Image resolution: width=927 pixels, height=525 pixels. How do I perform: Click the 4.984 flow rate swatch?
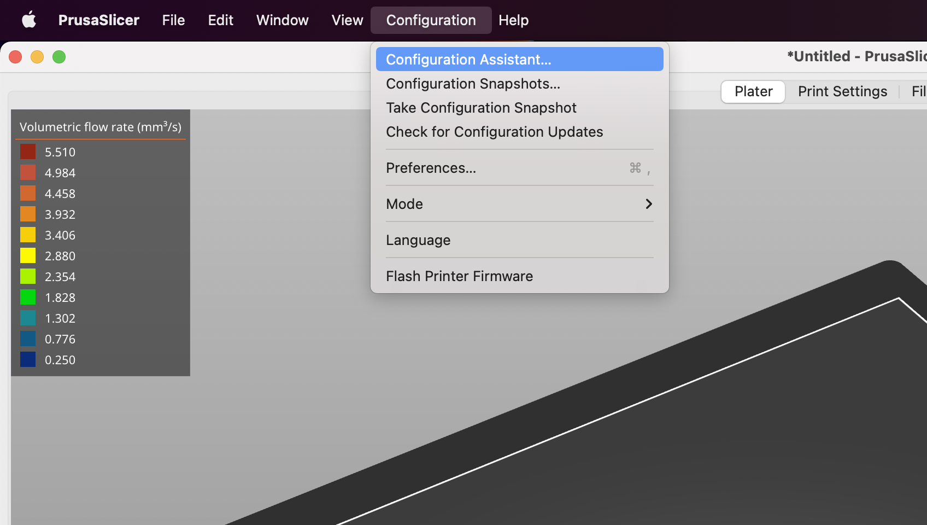coord(28,172)
